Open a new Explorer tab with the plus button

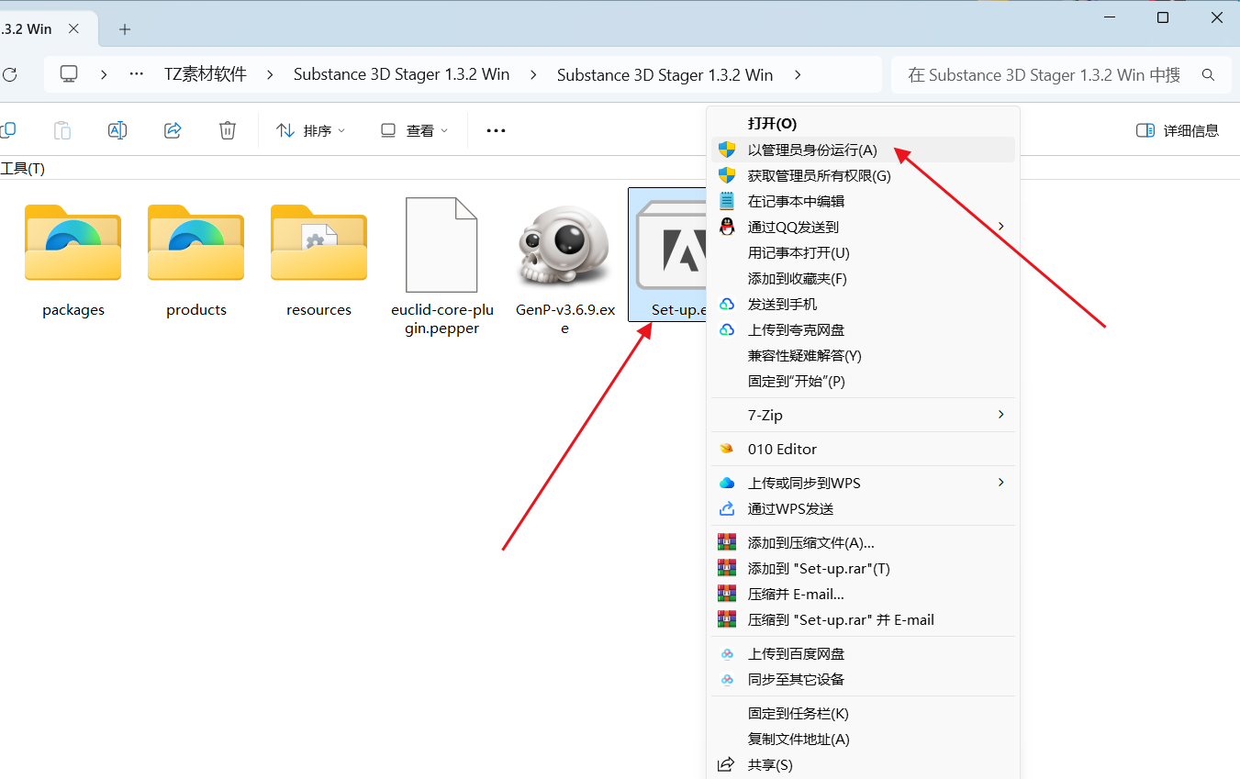point(125,29)
